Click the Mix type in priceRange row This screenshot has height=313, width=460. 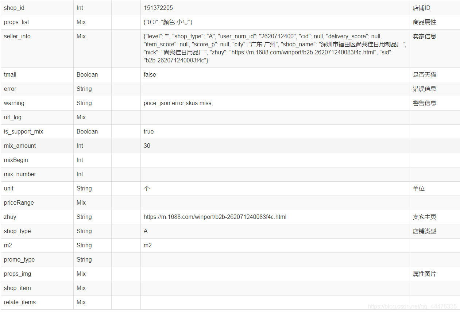click(81, 203)
